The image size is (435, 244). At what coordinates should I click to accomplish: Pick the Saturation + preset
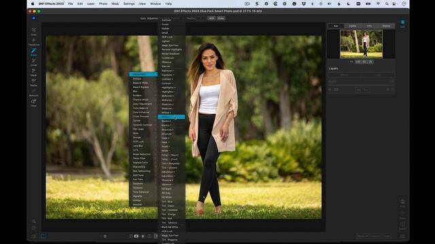171,171
